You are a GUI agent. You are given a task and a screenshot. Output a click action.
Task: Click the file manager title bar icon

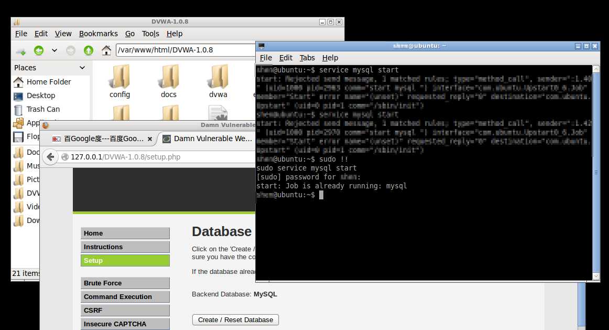tap(17, 22)
